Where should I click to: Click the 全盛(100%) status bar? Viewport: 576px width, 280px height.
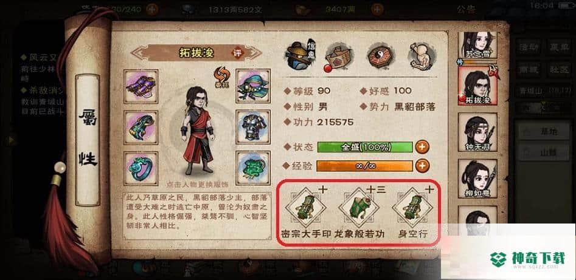(x=365, y=148)
